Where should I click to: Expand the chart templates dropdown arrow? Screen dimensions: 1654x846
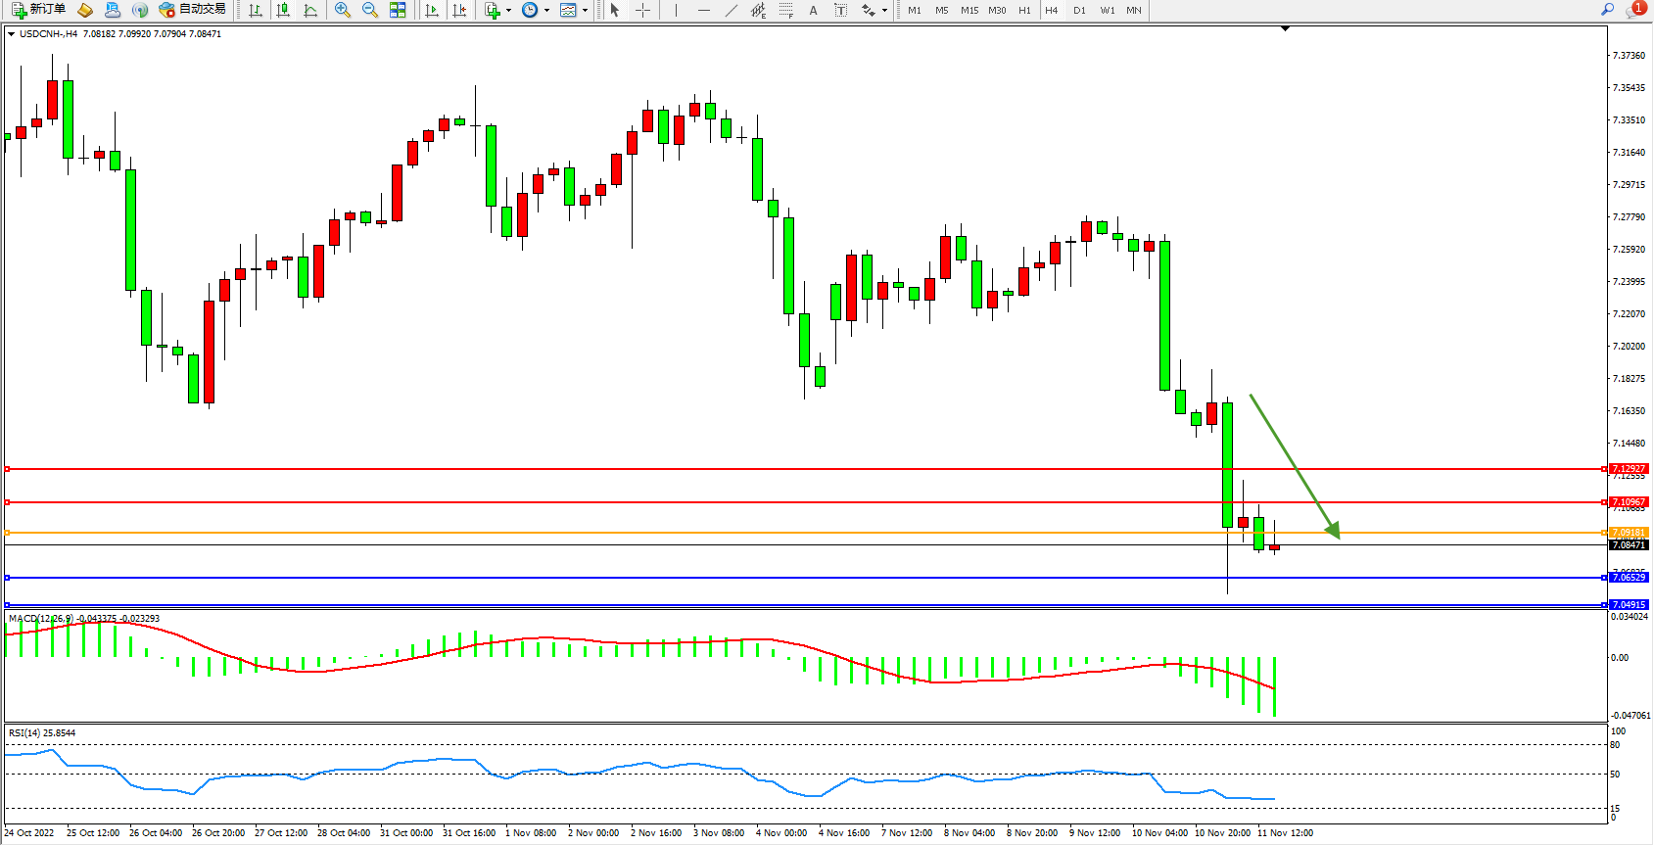[586, 11]
